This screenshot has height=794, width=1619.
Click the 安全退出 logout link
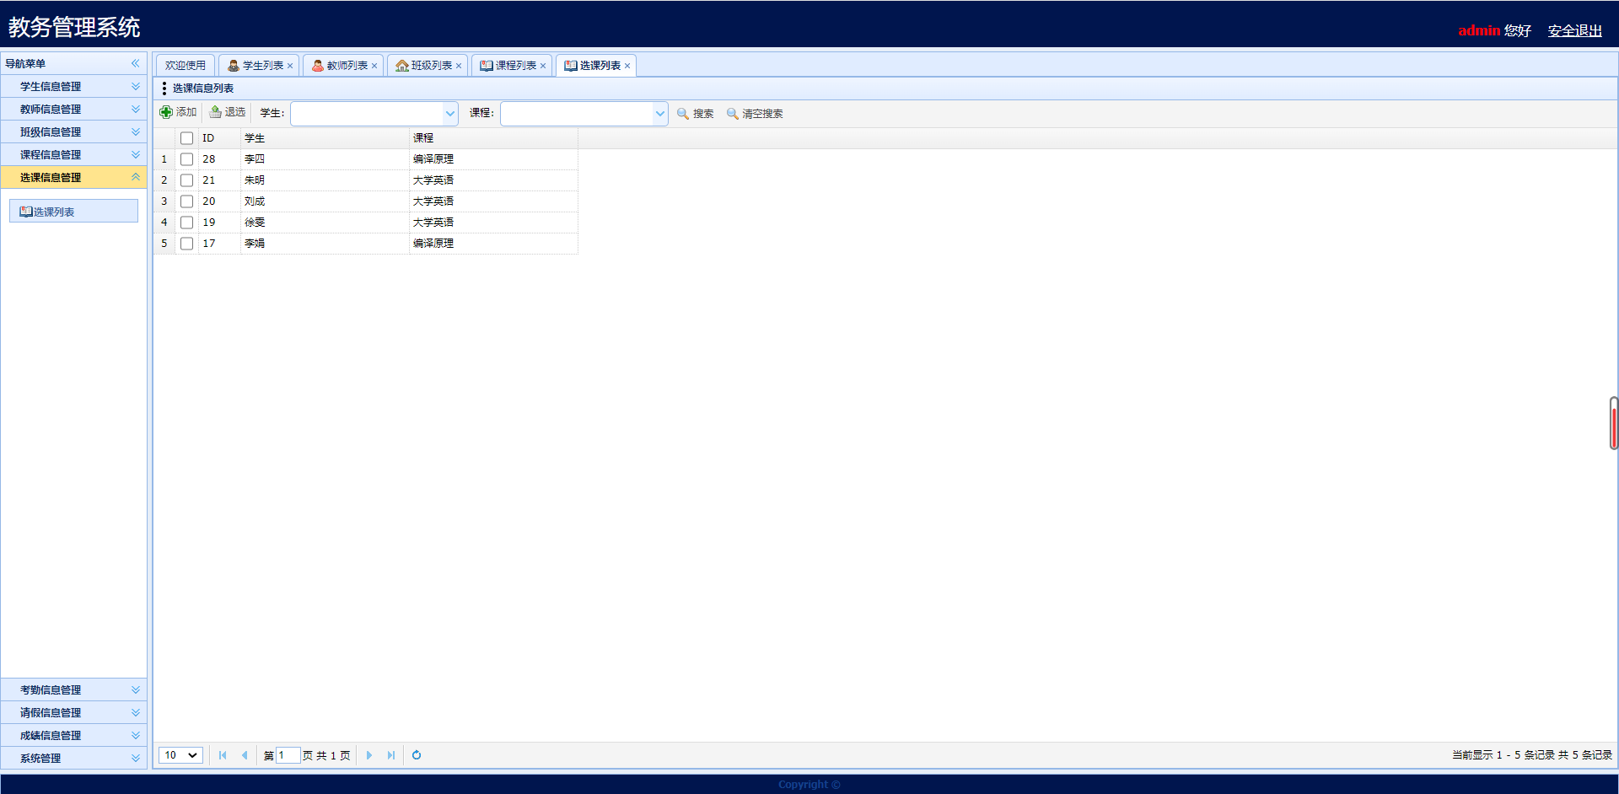[x=1574, y=30]
